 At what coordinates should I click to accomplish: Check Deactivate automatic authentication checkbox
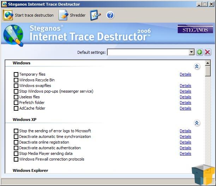16,148
